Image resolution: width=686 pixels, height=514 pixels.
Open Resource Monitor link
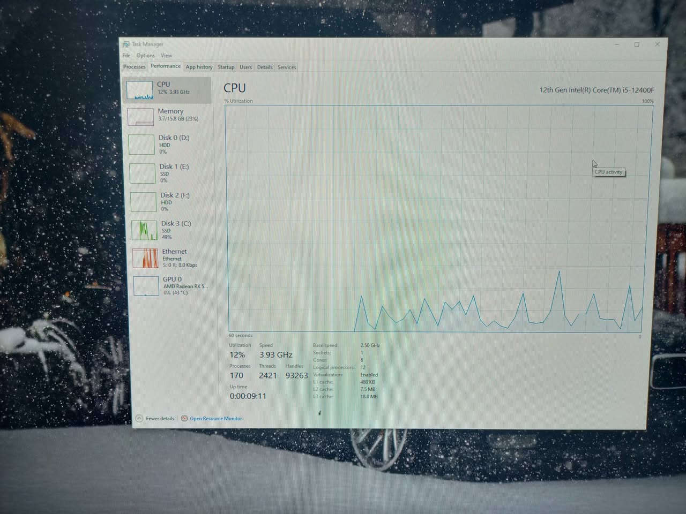click(215, 418)
